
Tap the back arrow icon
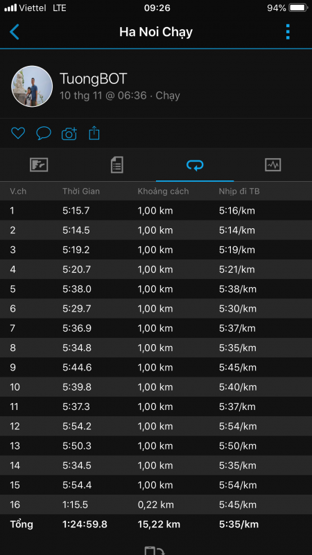pyautogui.click(x=14, y=32)
